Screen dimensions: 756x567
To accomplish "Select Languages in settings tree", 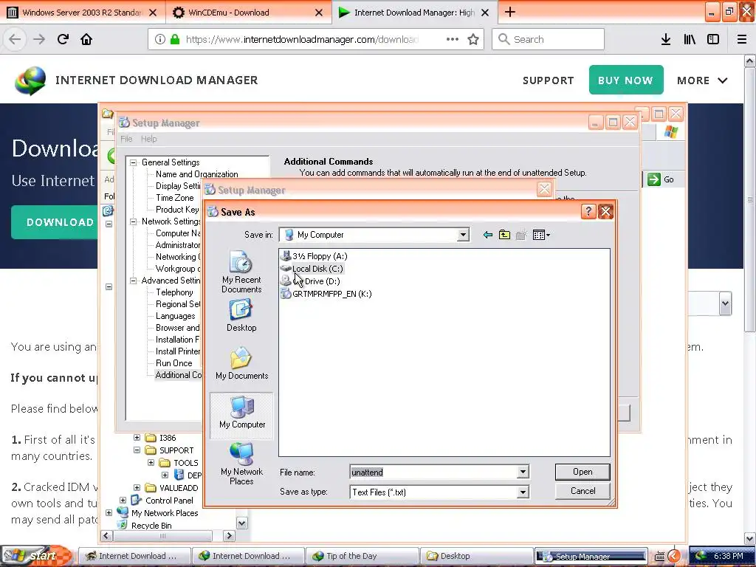I will click(176, 316).
